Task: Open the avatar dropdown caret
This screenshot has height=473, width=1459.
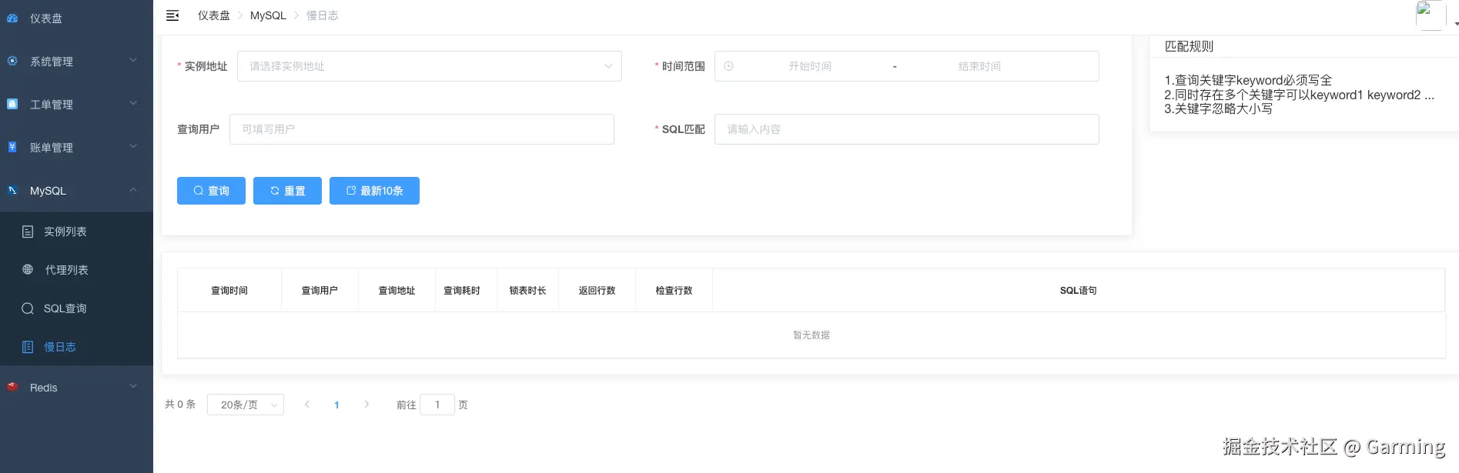Action: point(1456,24)
